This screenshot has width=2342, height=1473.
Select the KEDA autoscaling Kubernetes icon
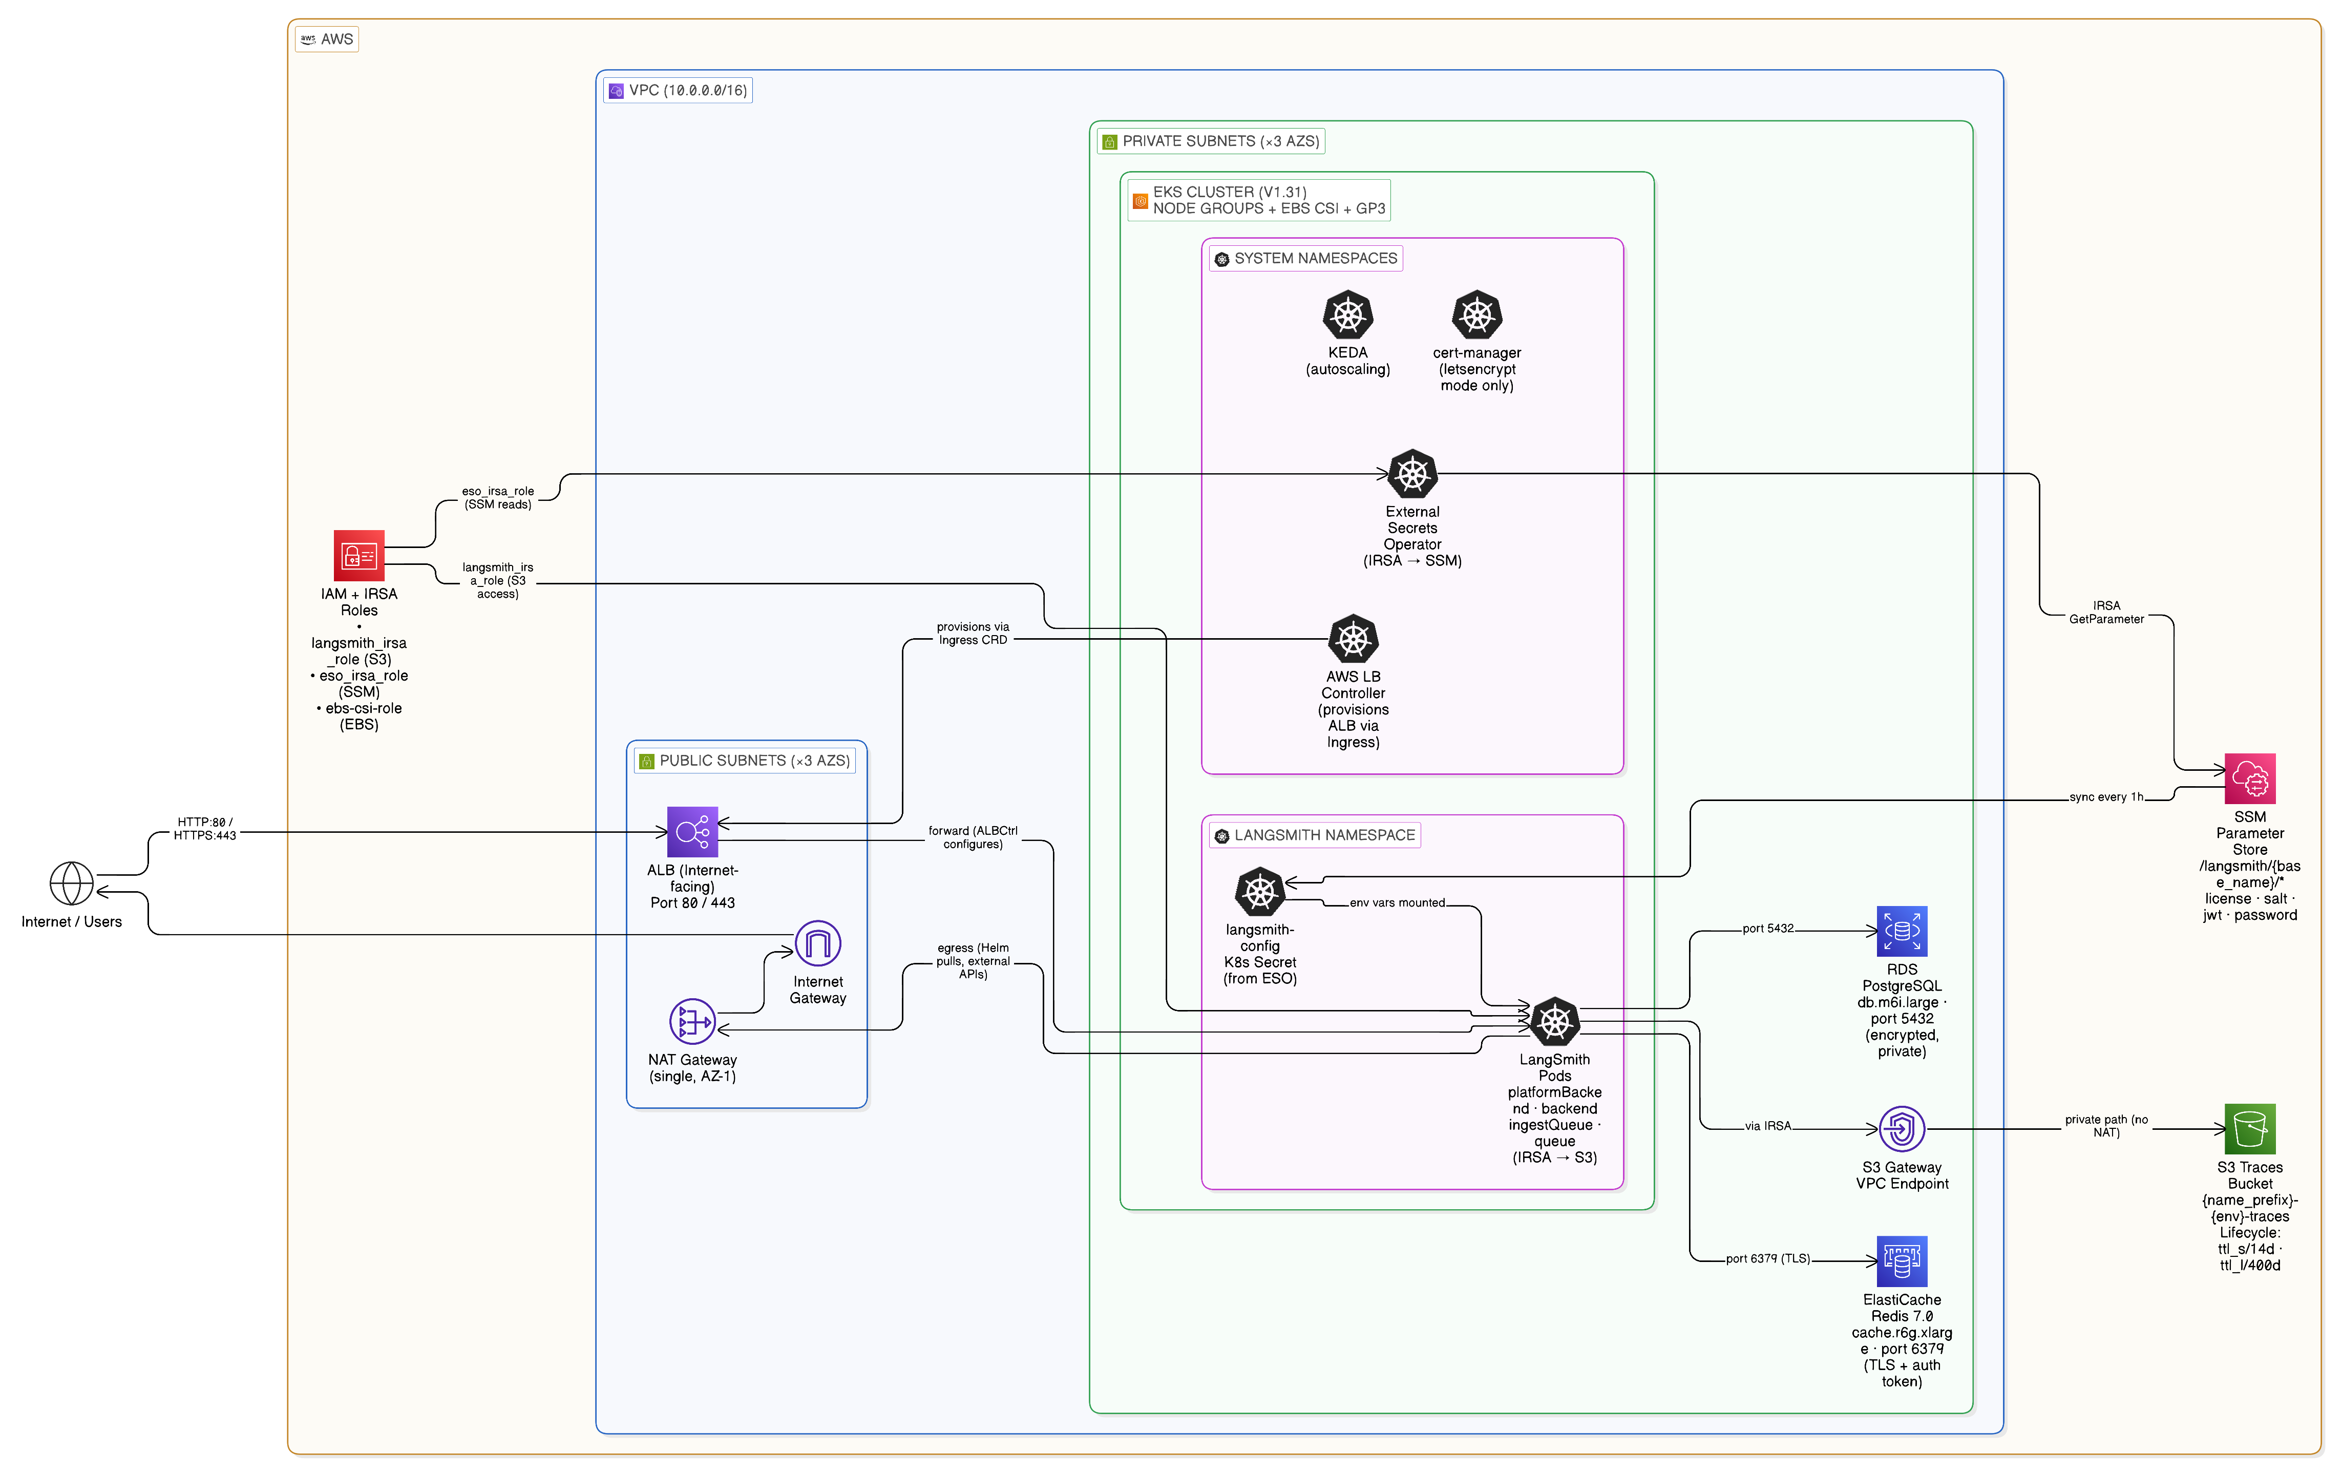point(1348,315)
